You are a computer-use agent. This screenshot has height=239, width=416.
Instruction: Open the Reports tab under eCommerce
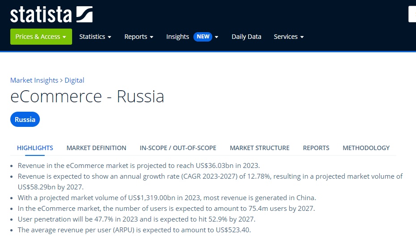pos(316,148)
